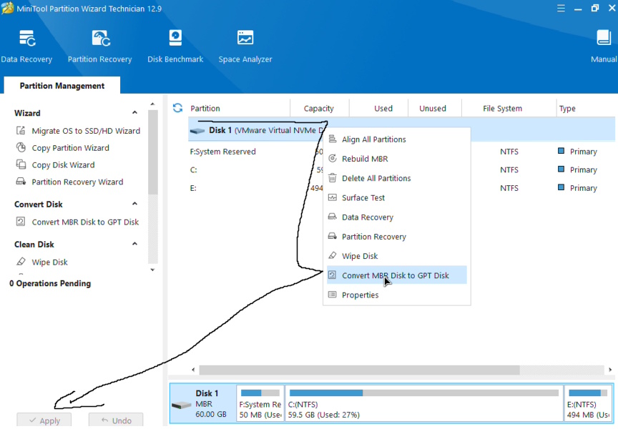
Task: Open sidebar Convert MBR Disk to GPT Disk
Action: 85,222
